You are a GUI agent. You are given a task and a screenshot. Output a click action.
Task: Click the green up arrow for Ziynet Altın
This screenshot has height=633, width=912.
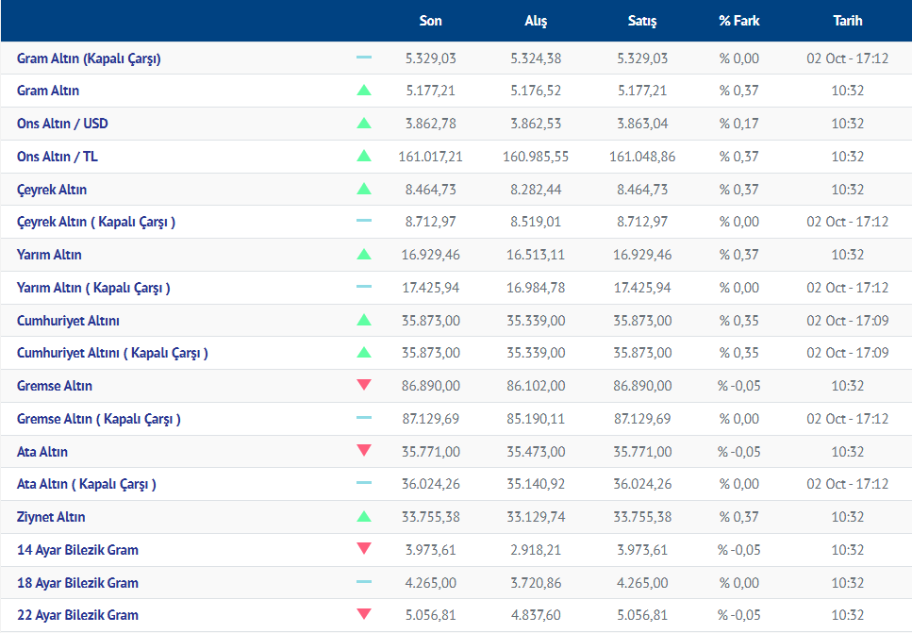coord(364,517)
